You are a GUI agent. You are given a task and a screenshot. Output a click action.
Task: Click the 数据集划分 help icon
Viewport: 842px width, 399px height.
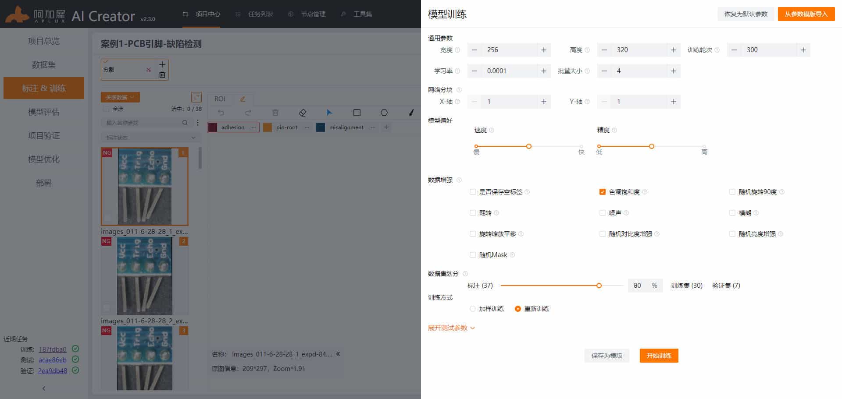click(x=465, y=274)
